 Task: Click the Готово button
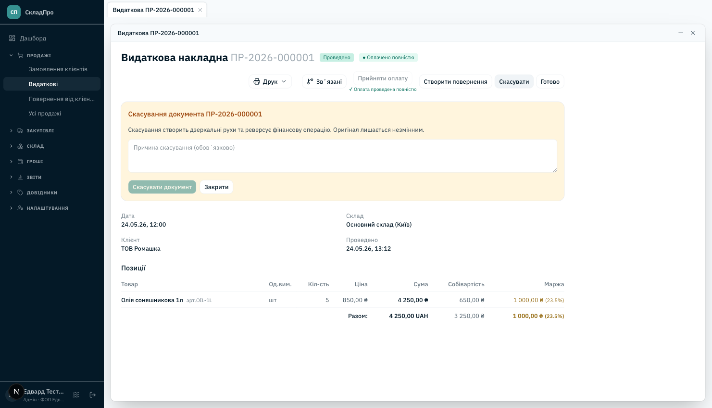pyautogui.click(x=550, y=82)
